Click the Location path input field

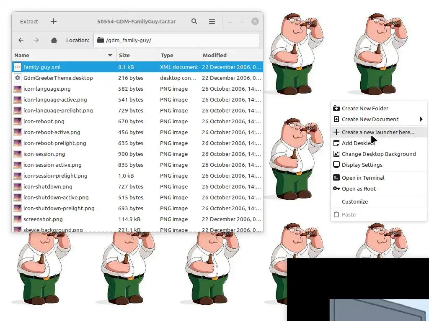(x=176, y=40)
